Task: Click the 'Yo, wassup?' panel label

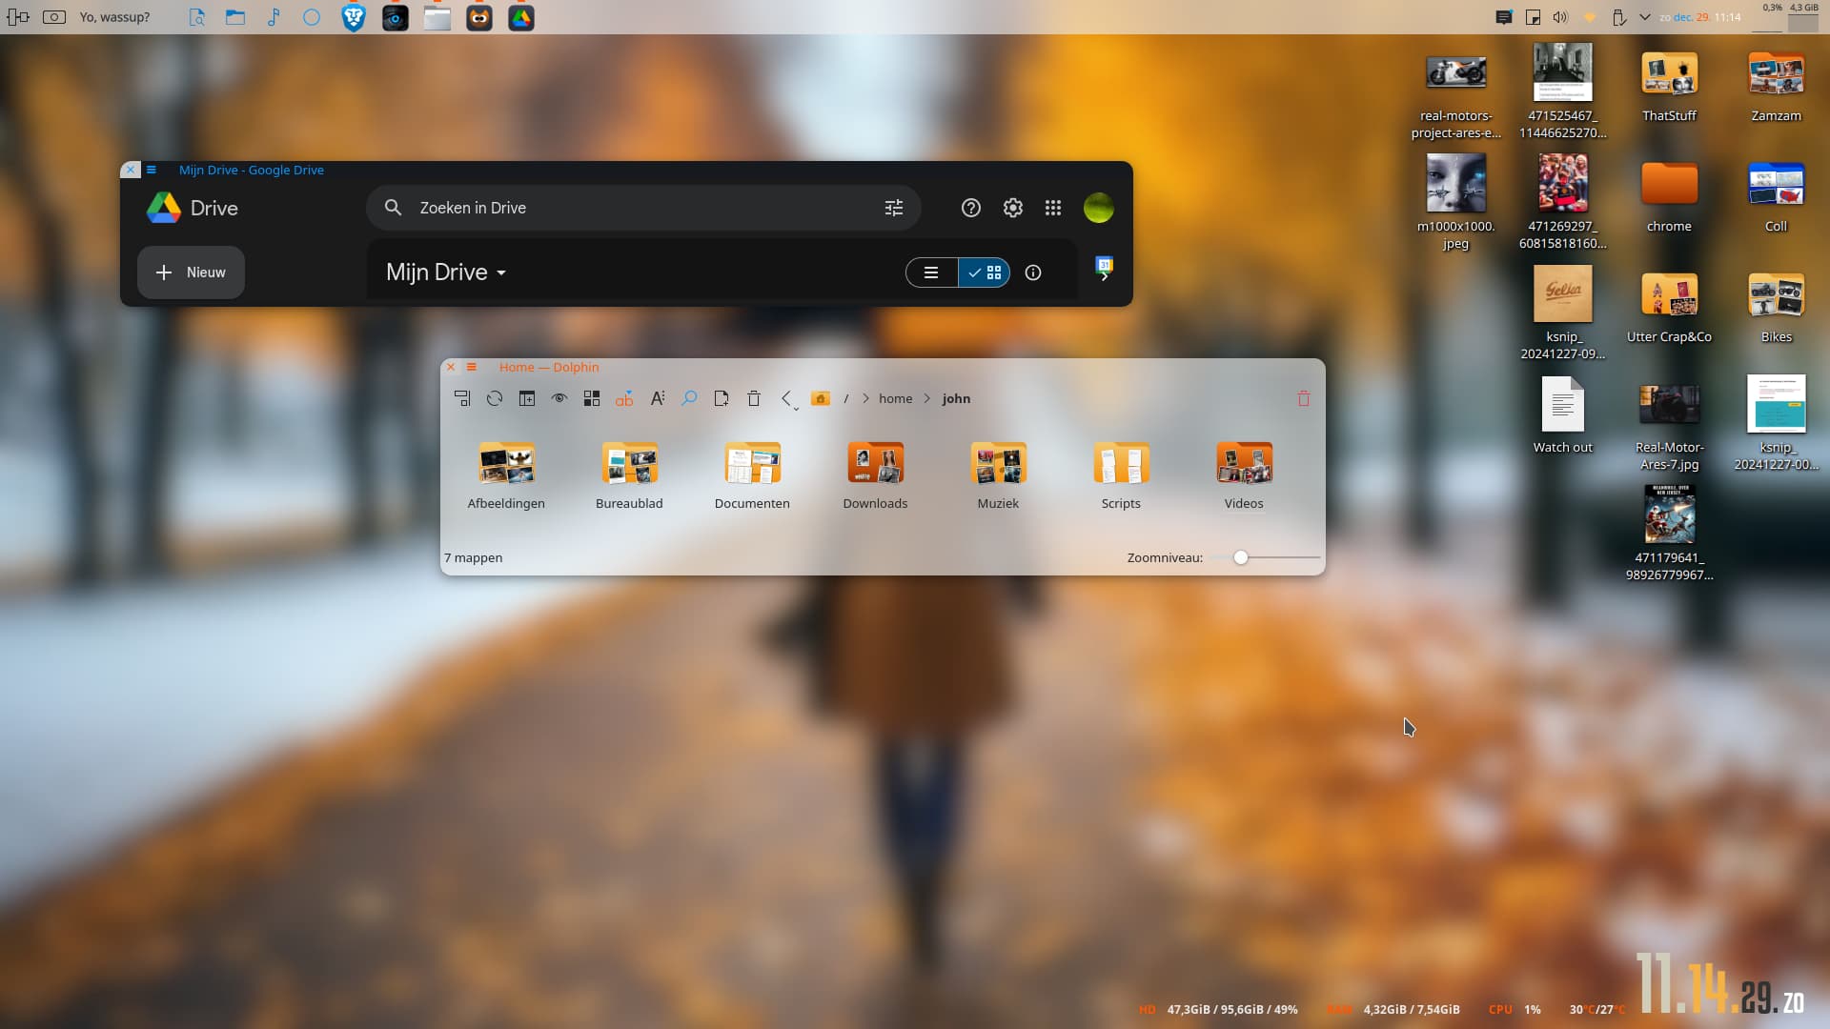Action: (114, 17)
